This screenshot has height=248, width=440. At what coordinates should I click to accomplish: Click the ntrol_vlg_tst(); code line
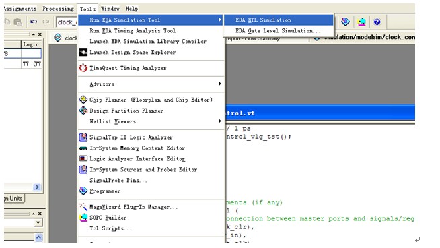(258, 137)
